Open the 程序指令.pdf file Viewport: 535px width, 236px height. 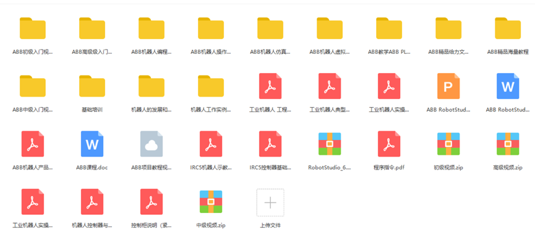[x=389, y=144]
